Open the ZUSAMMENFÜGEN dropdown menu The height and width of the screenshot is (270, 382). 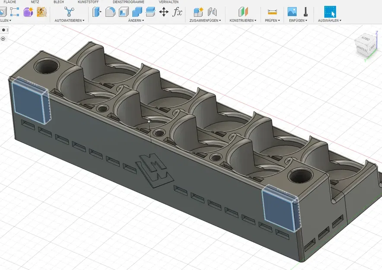[x=205, y=20]
